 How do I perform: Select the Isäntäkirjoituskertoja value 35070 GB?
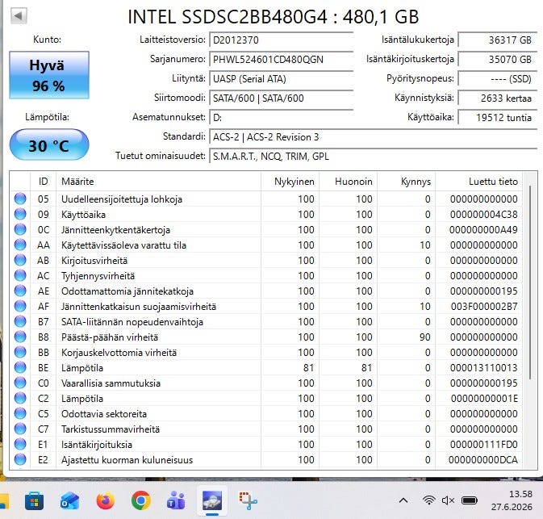497,59
